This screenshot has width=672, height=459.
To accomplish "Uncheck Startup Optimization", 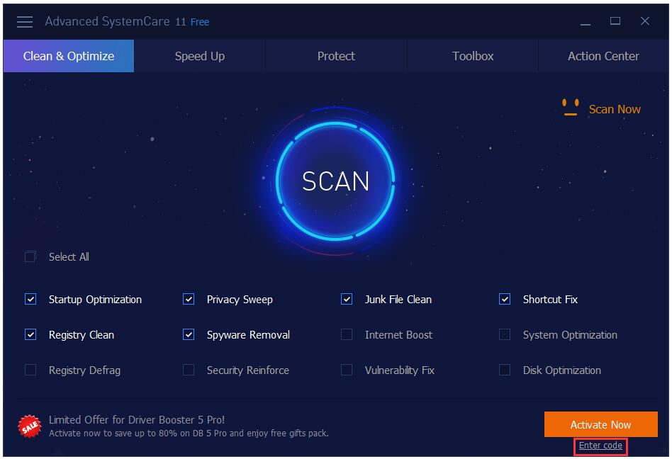I will point(30,300).
